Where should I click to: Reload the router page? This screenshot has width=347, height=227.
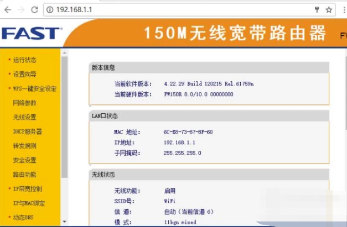(34, 10)
